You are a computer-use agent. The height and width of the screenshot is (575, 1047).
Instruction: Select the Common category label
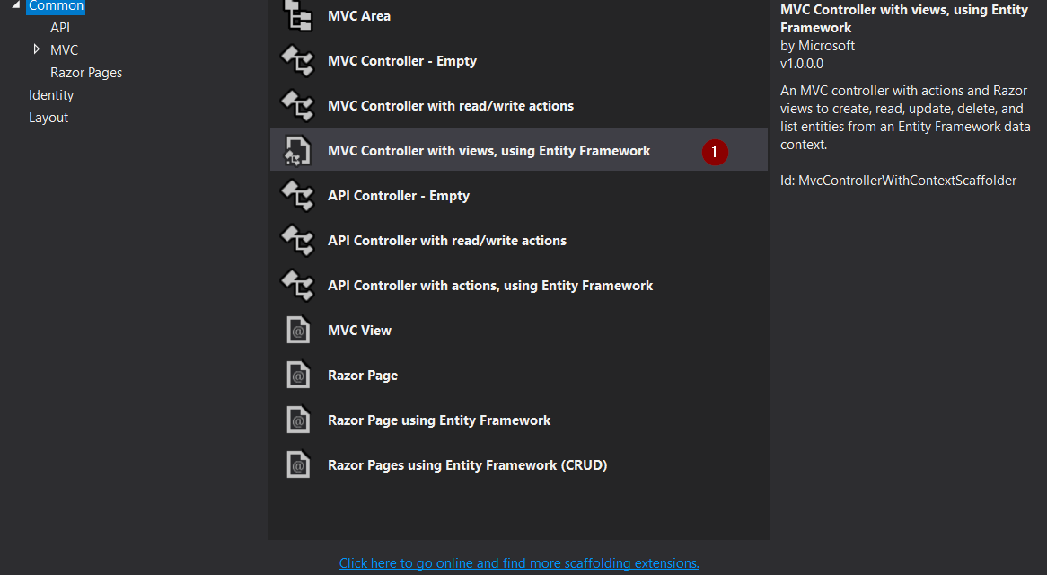pyautogui.click(x=56, y=6)
